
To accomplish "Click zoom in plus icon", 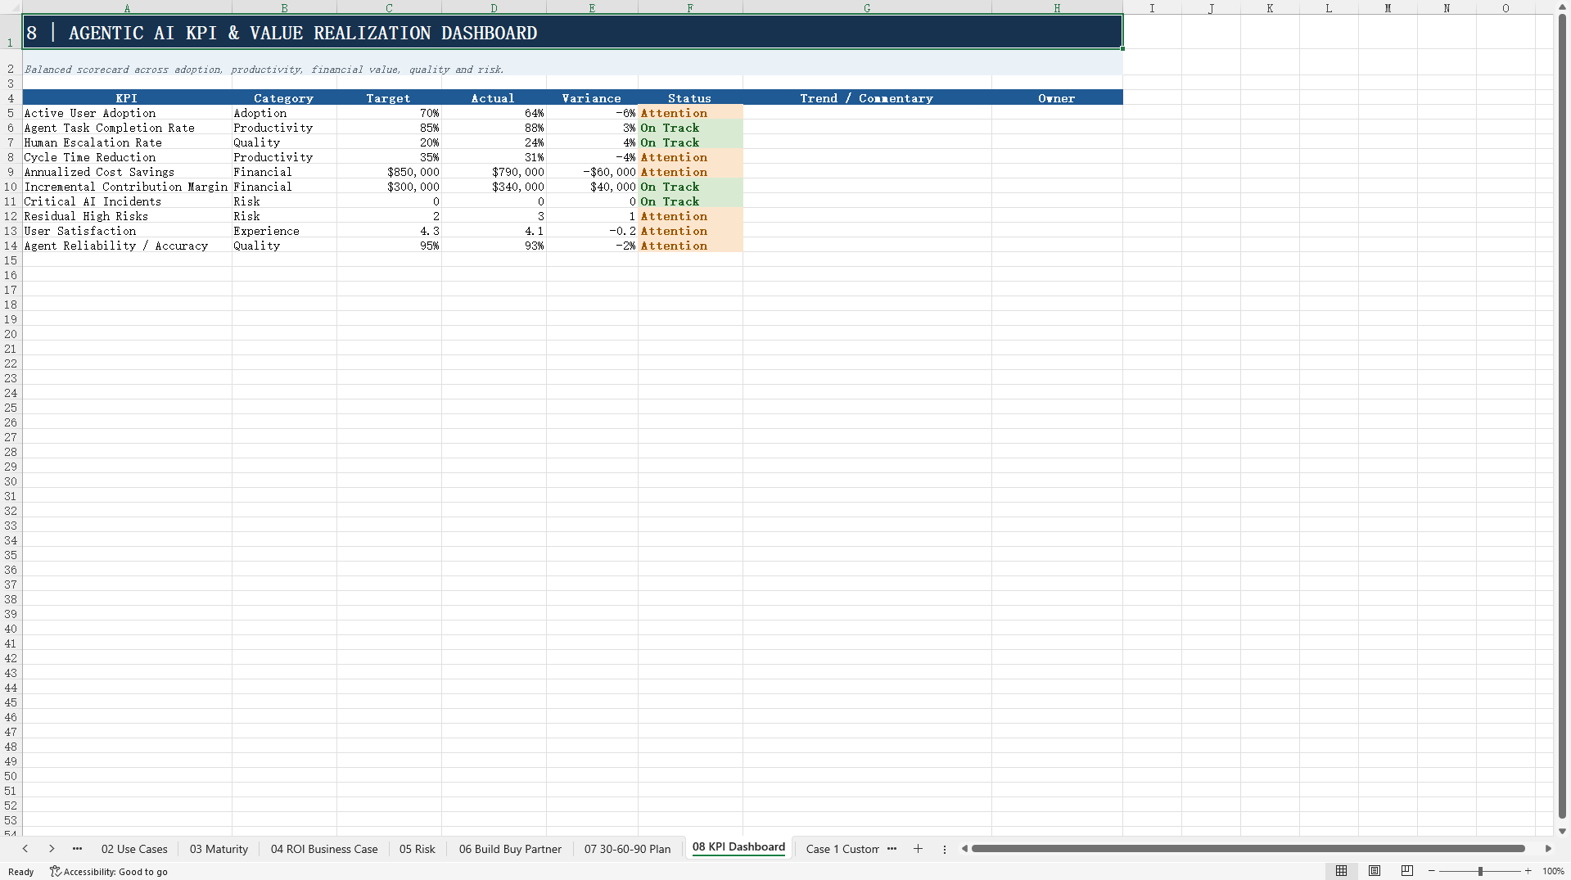I will click(1528, 871).
